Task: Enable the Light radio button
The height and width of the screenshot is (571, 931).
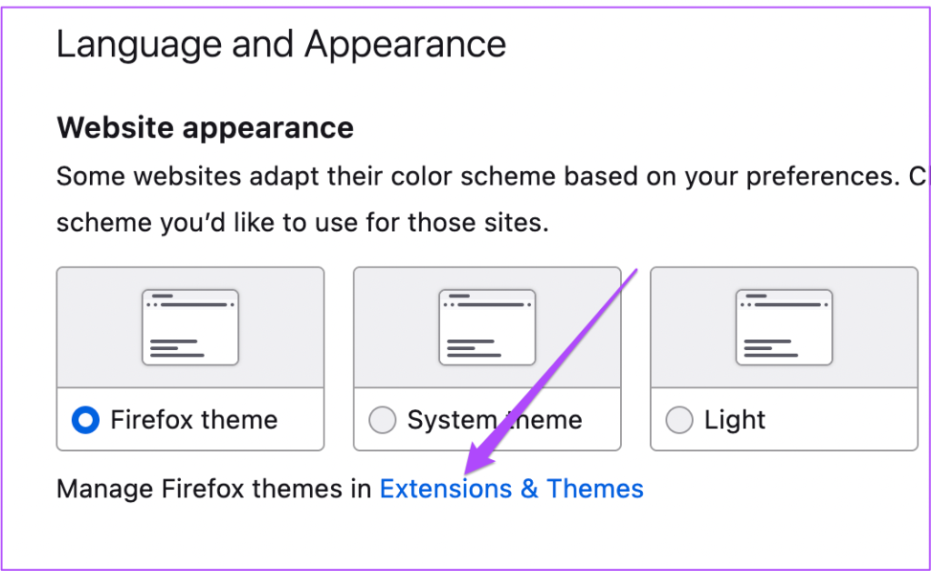Action: click(x=679, y=420)
